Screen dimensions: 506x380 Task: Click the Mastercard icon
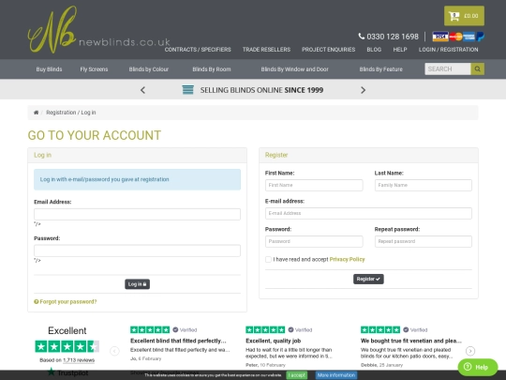click(455, 37)
